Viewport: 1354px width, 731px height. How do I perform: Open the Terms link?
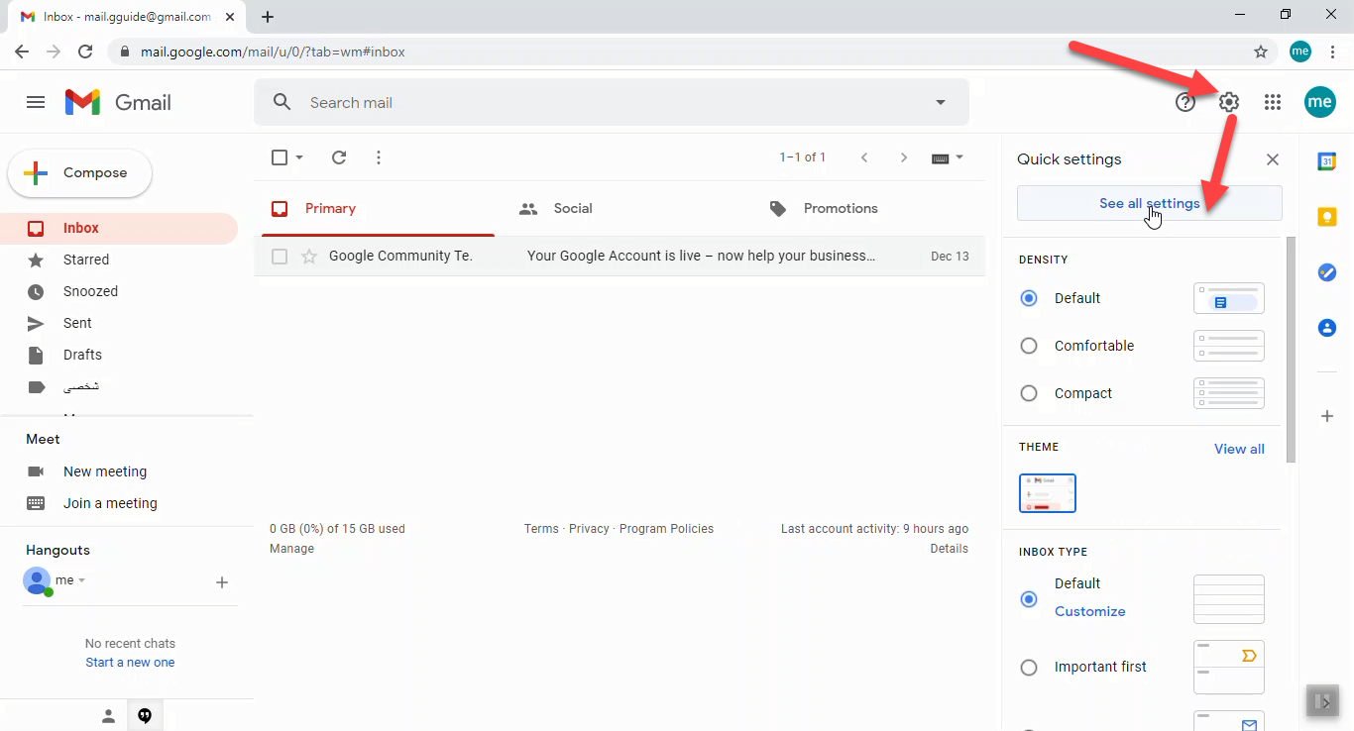[541, 529]
